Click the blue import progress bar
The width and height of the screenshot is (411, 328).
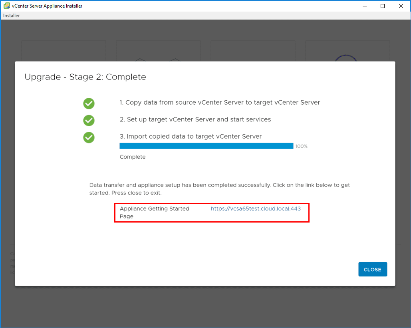click(x=206, y=146)
